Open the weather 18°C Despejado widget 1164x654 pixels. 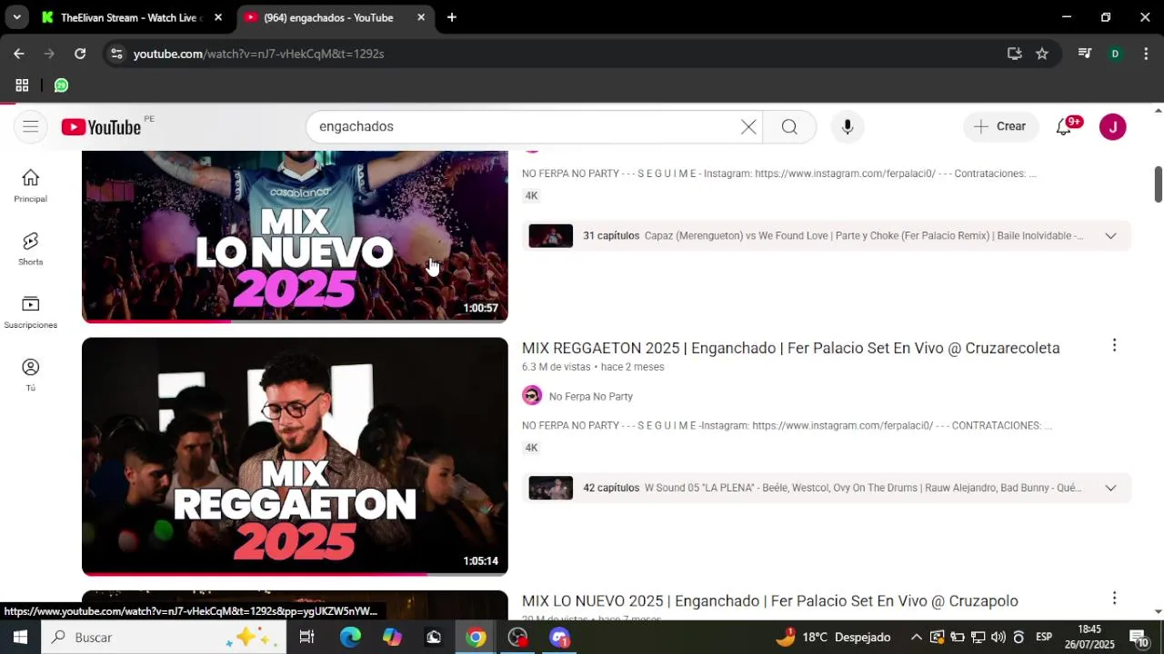tap(833, 637)
